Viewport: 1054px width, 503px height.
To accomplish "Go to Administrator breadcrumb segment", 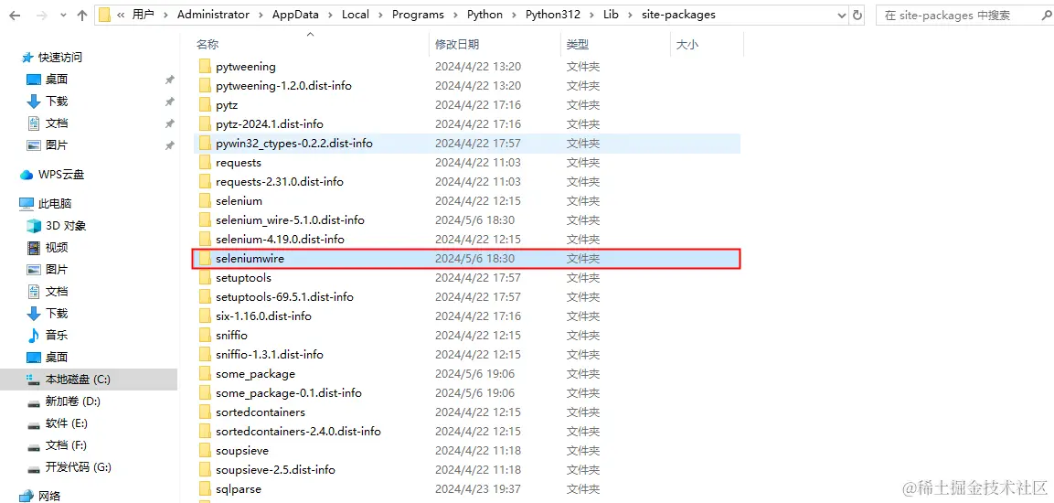I will (213, 15).
